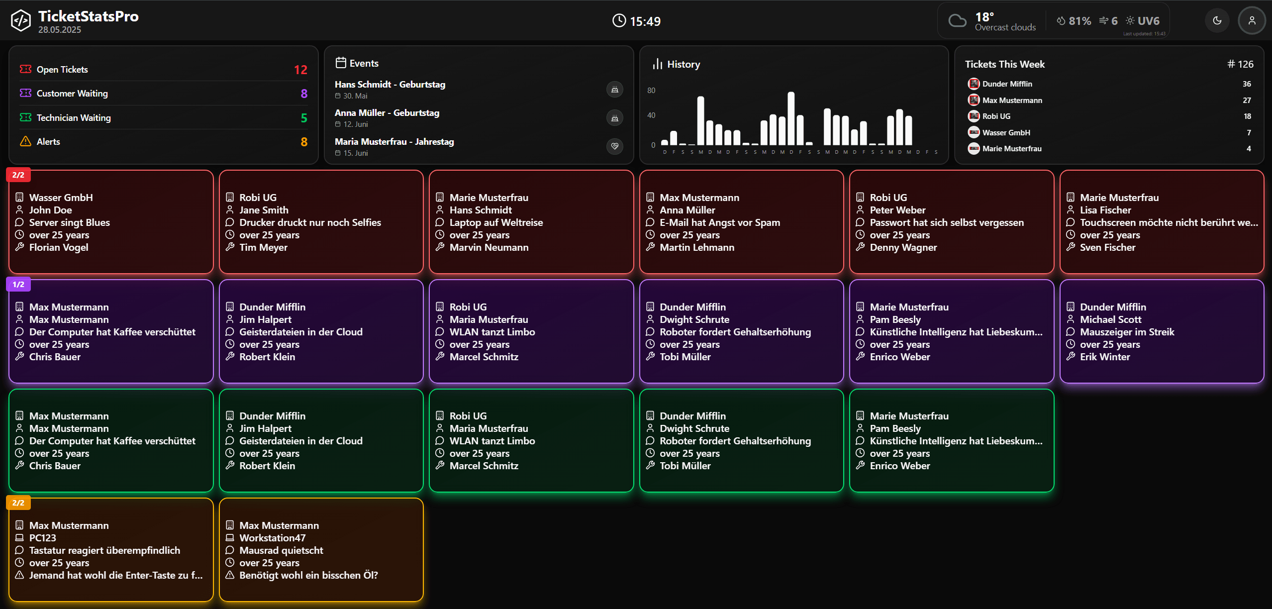Select the Open Tickets count 12
Screen dimensions: 1272x609
tap(300, 70)
